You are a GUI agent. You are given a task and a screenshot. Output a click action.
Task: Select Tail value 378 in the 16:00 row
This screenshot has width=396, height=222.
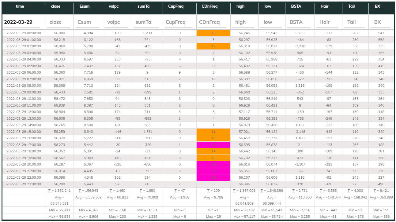356,138
